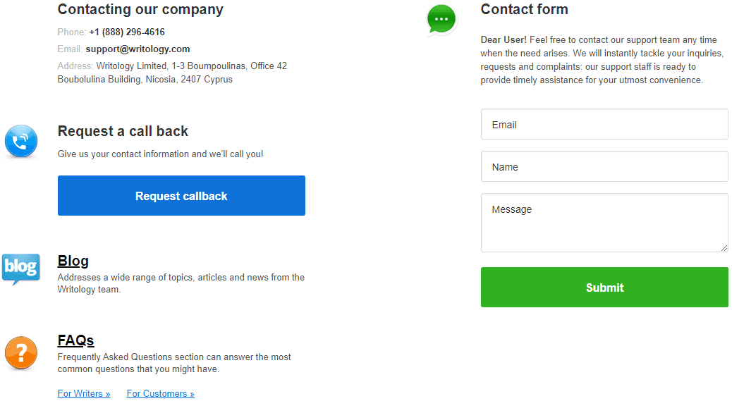Open the blue blog speech-bubble icon
The image size is (732, 401).
(21, 269)
